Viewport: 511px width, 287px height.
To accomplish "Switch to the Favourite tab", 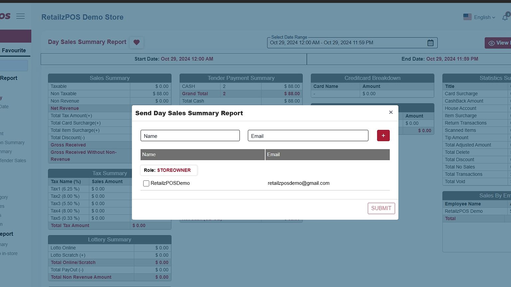I will tap(14, 50).
